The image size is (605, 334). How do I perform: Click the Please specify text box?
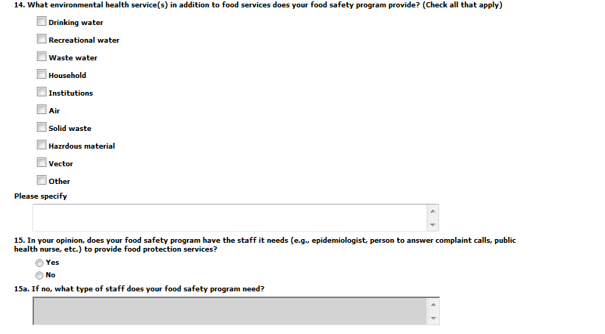click(229, 217)
